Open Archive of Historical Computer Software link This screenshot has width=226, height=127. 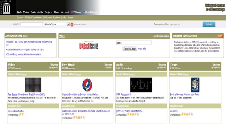point(25,49)
